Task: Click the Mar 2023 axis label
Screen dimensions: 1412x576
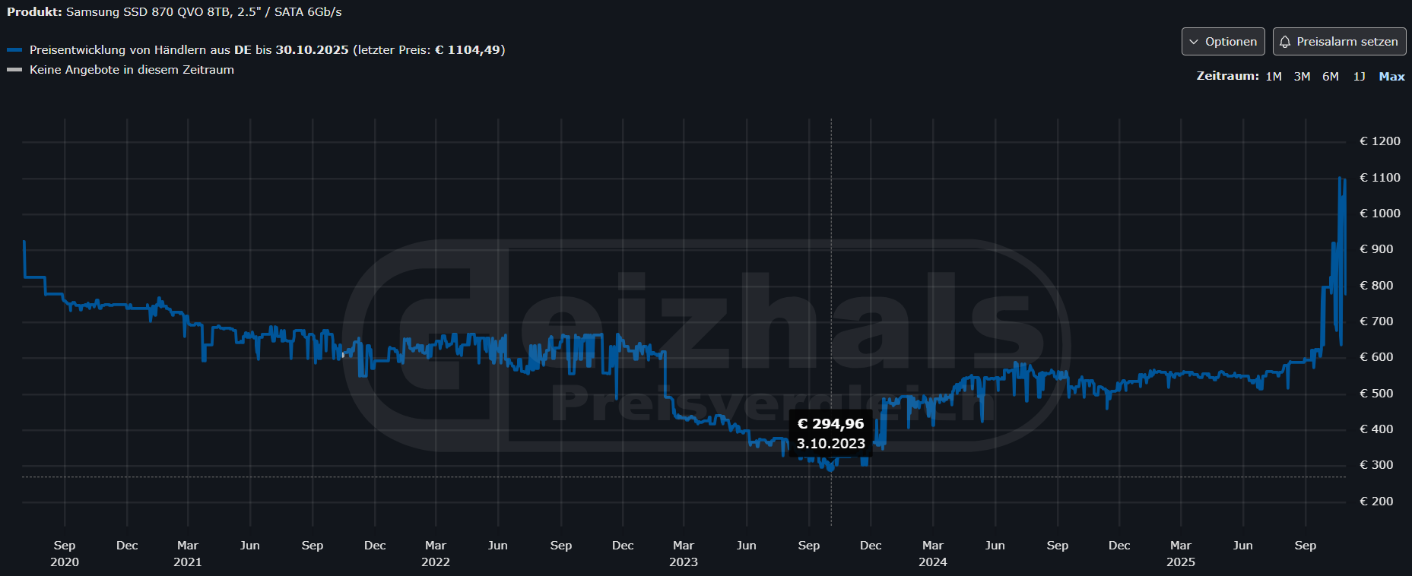Action: (x=684, y=554)
